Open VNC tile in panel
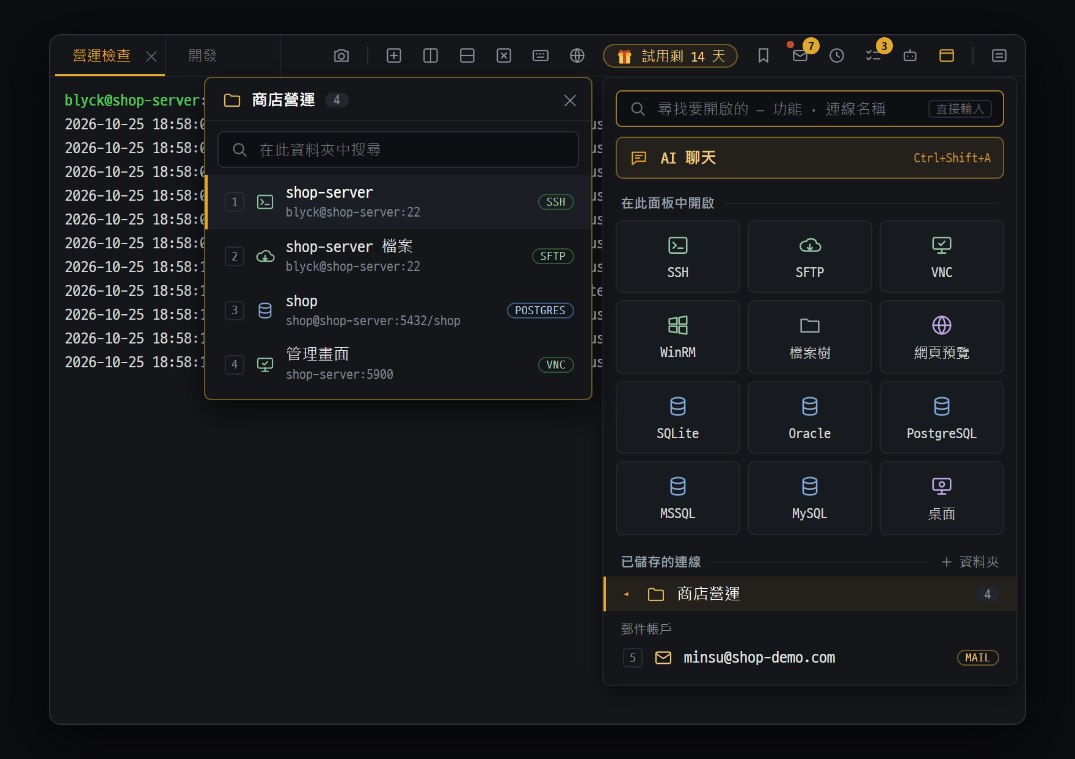Viewport: 1075px width, 759px height. 942,257
